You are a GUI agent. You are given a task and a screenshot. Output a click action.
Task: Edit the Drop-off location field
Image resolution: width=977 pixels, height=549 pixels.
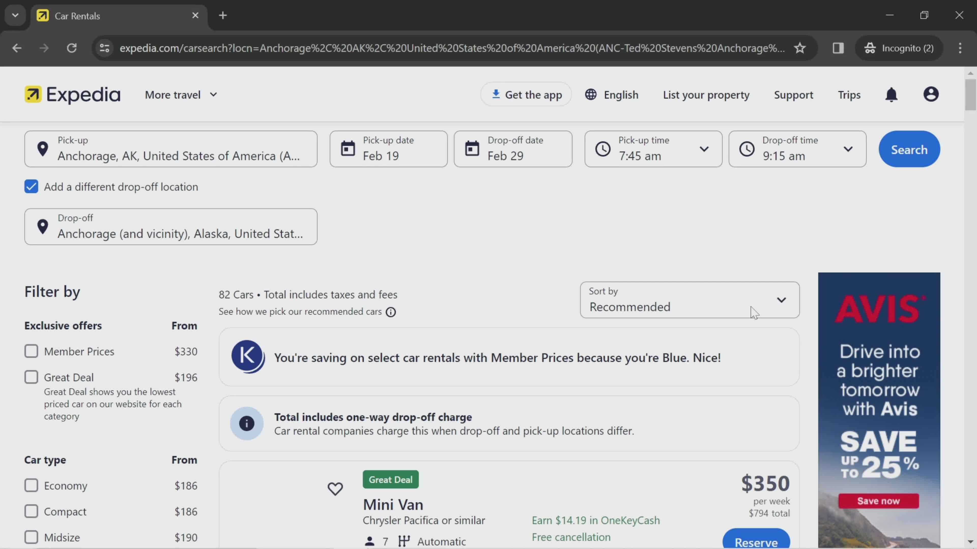(171, 226)
